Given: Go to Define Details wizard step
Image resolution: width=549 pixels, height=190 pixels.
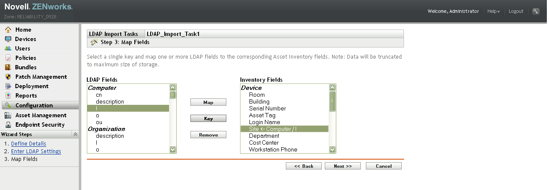Looking at the screenshot, I should tap(29, 144).
